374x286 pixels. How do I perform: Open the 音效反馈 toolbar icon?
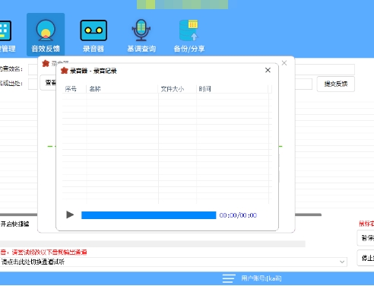(x=46, y=35)
